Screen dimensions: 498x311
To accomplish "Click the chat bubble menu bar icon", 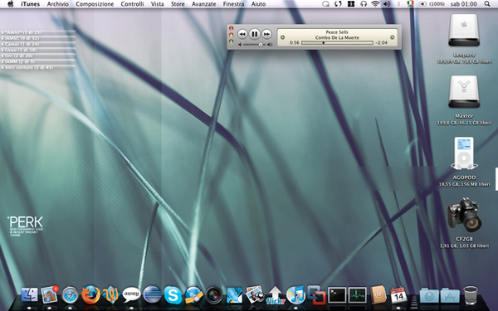I will pos(325,4).
